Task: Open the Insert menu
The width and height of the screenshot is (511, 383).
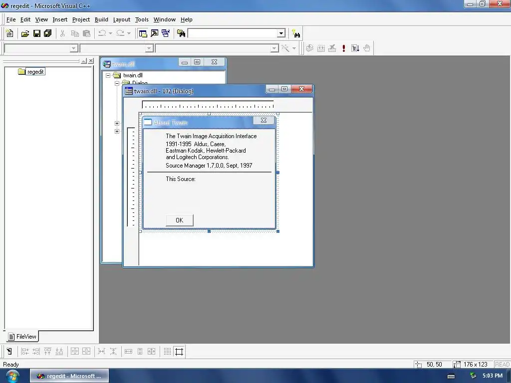Action: coord(60,19)
